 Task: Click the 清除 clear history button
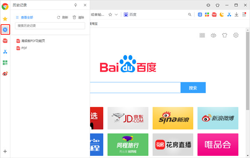pos(78,18)
